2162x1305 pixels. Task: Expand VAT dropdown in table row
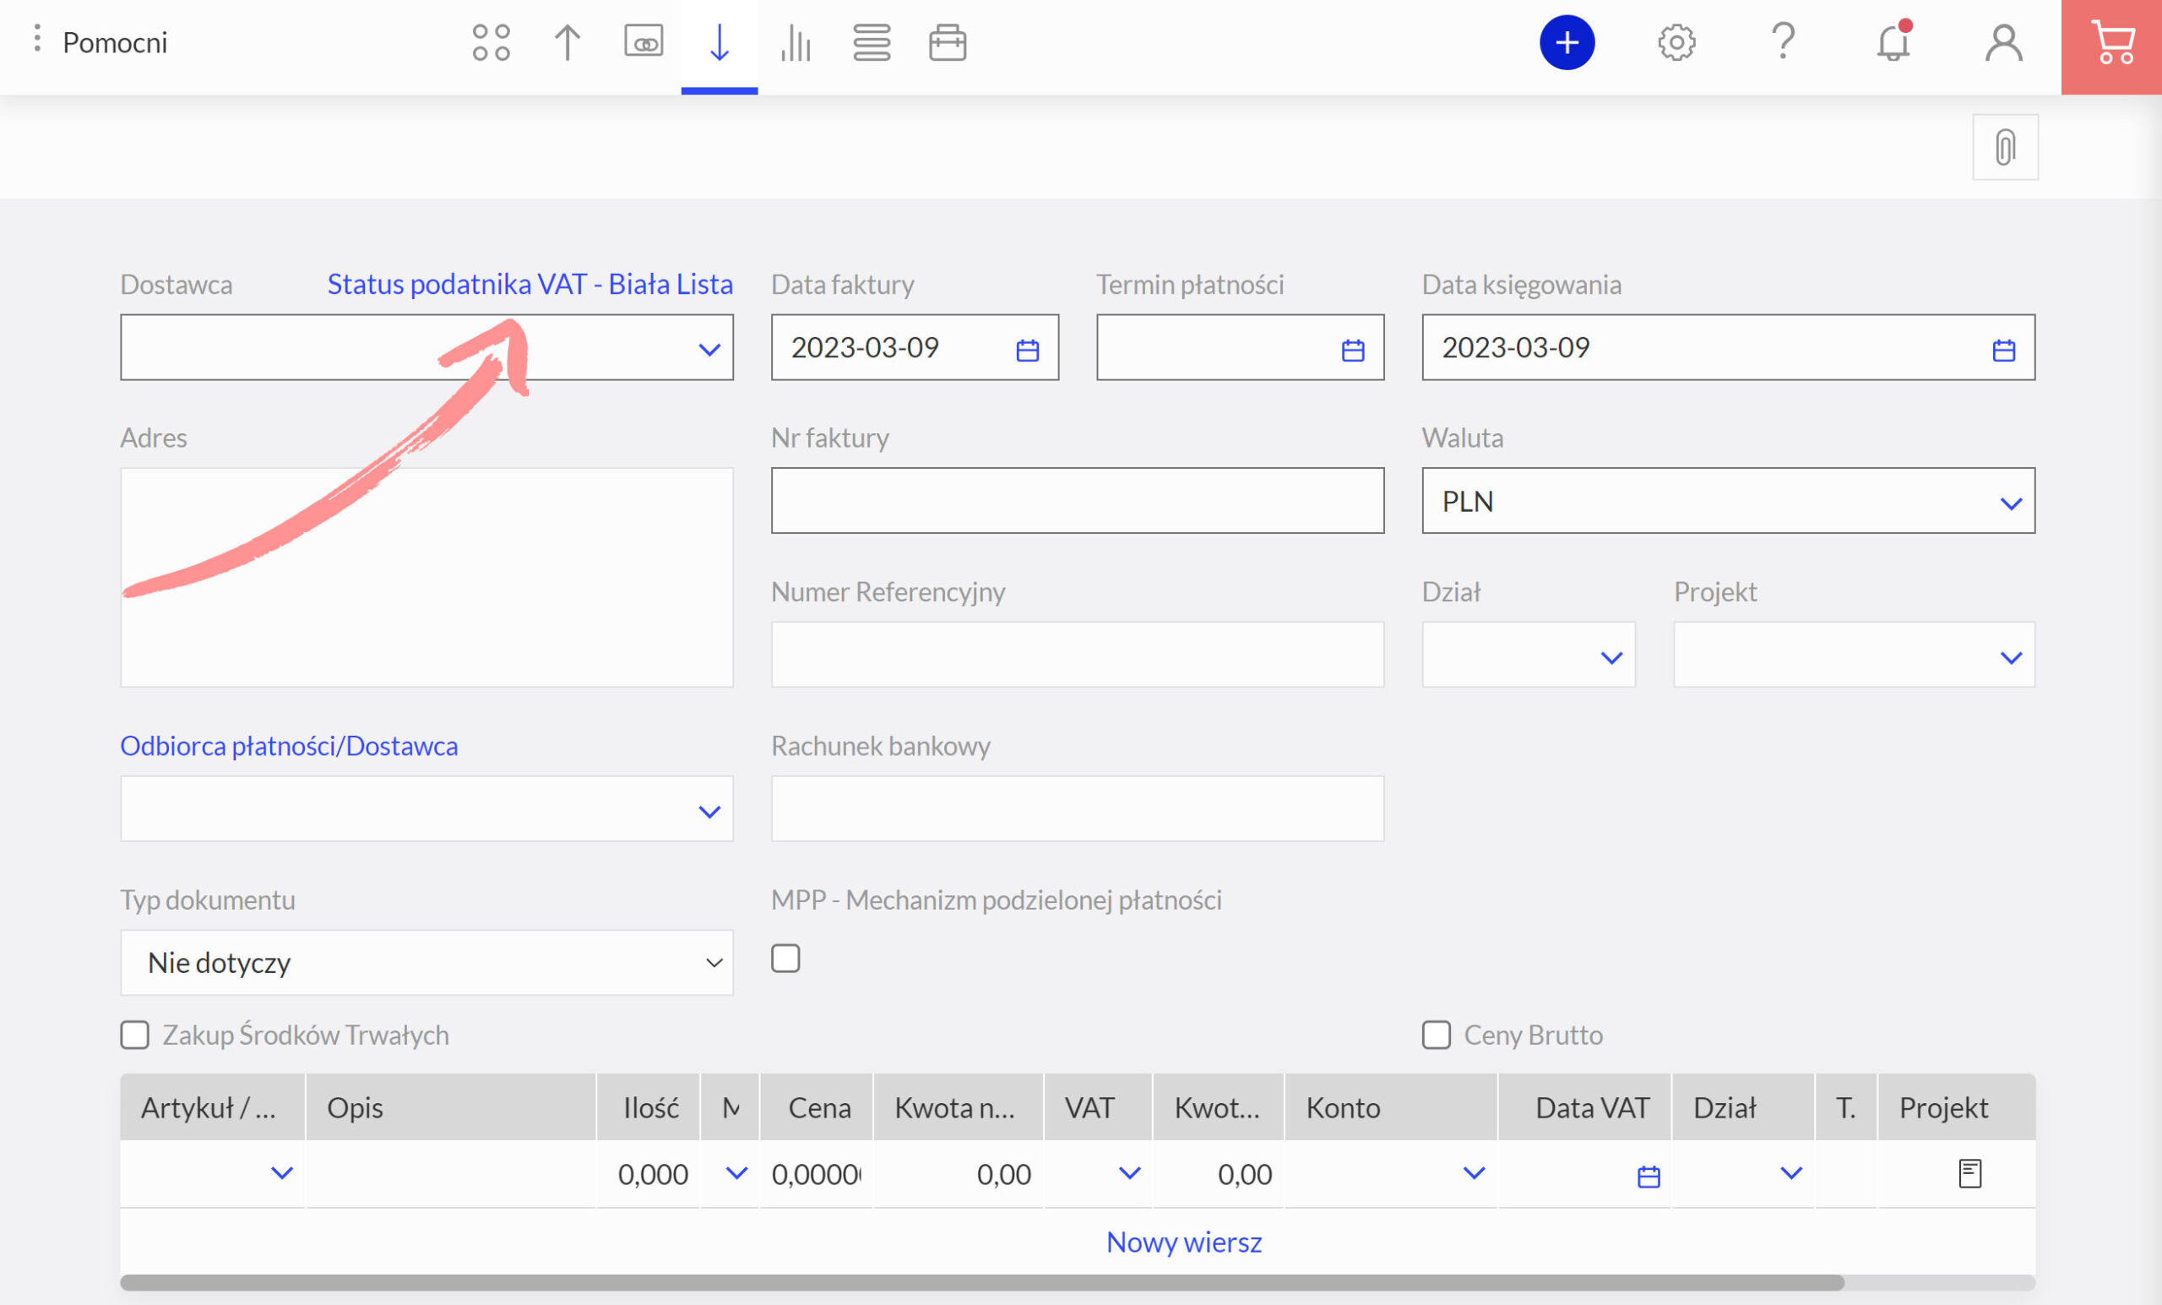click(x=1129, y=1172)
